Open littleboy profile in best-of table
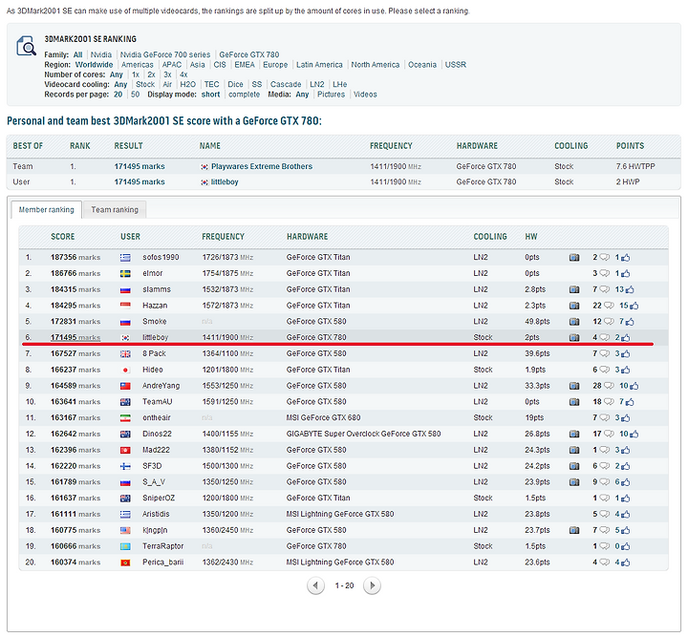688x637 pixels. [225, 182]
